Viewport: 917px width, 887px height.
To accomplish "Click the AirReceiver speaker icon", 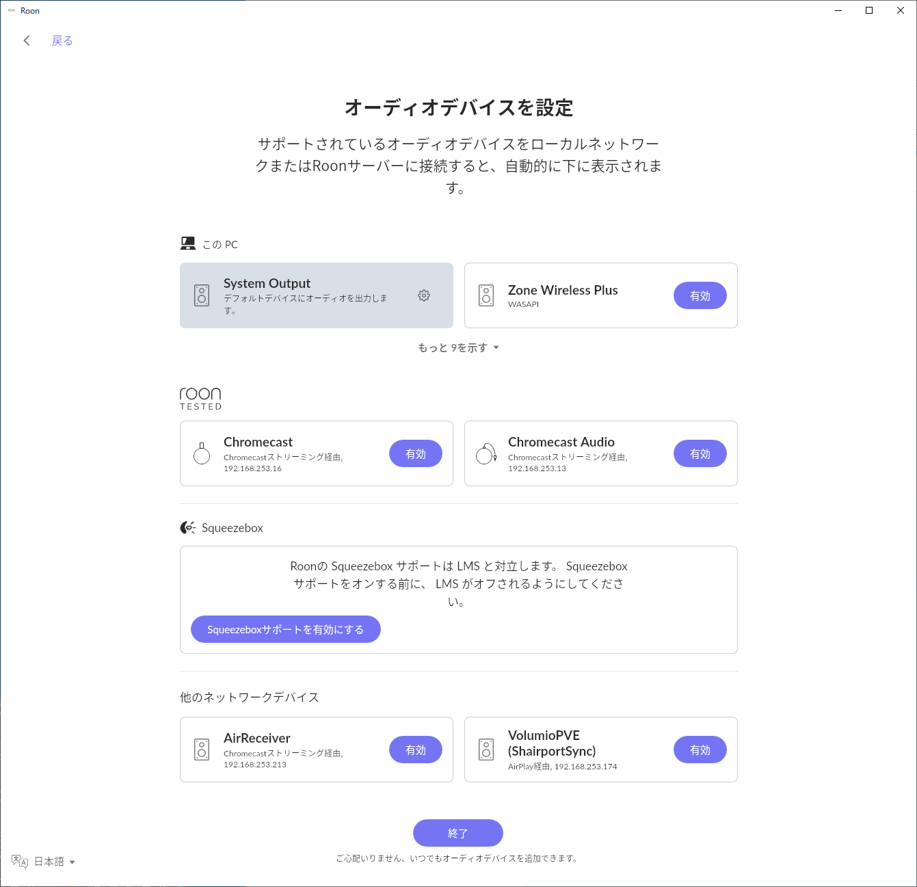I will pyautogui.click(x=202, y=750).
